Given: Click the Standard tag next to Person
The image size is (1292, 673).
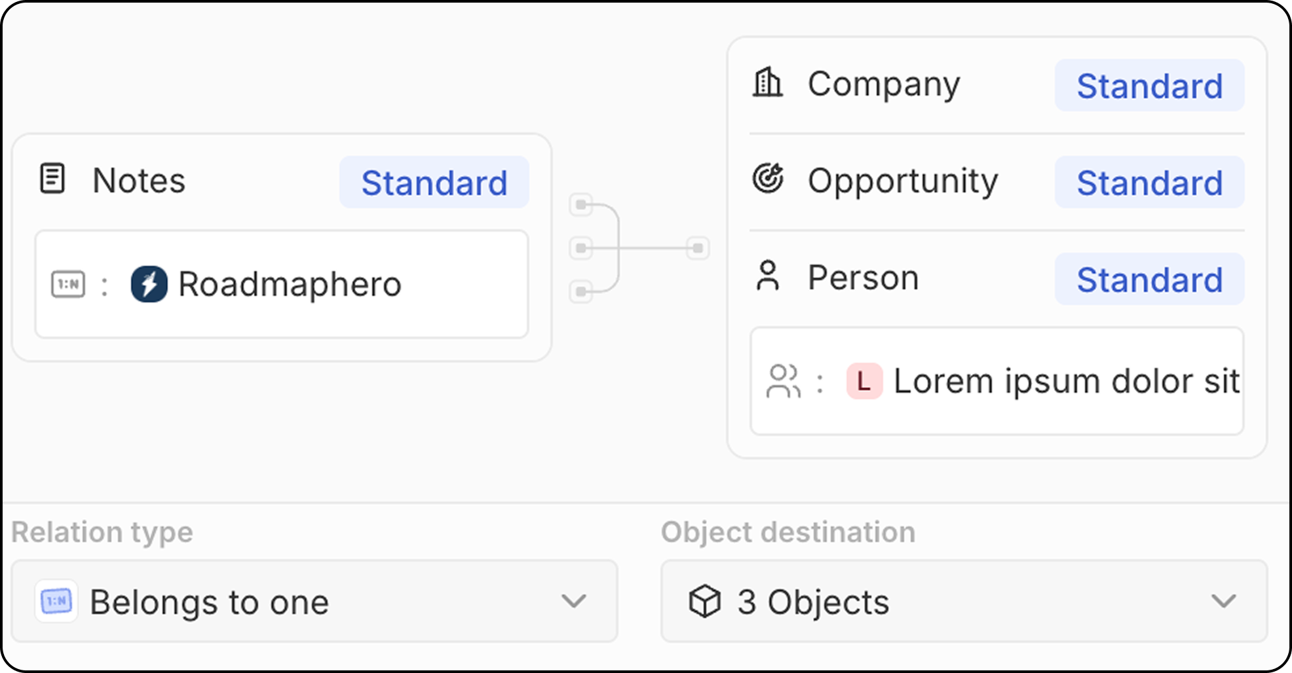Looking at the screenshot, I should click(1149, 280).
